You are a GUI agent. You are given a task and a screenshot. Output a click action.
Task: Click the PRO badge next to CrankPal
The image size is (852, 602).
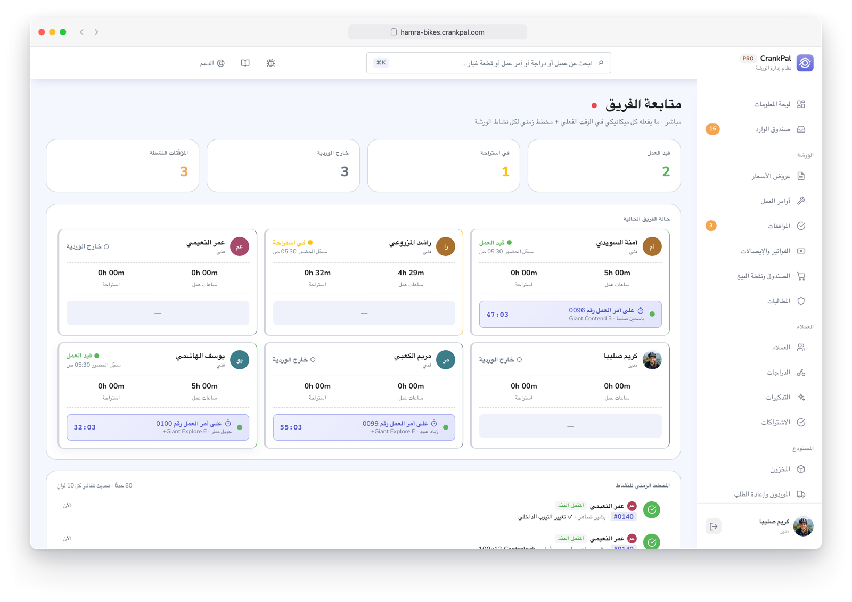coord(748,59)
